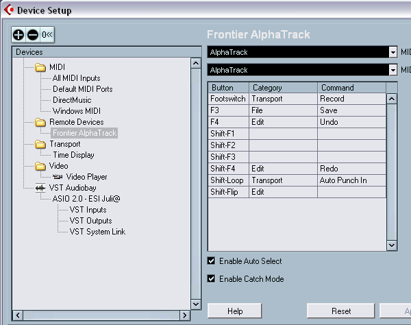Click File category in F3 row
411x325 pixels.
[283, 110]
